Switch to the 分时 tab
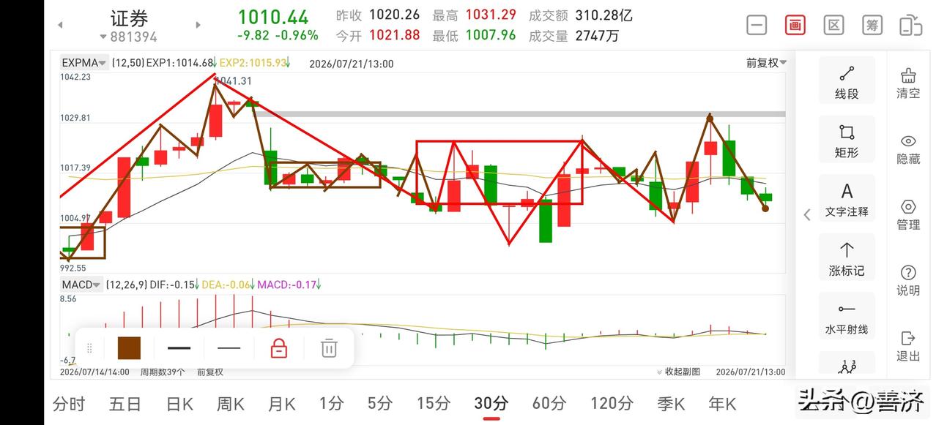Image resolution: width=936 pixels, height=425 pixels. 69,403
